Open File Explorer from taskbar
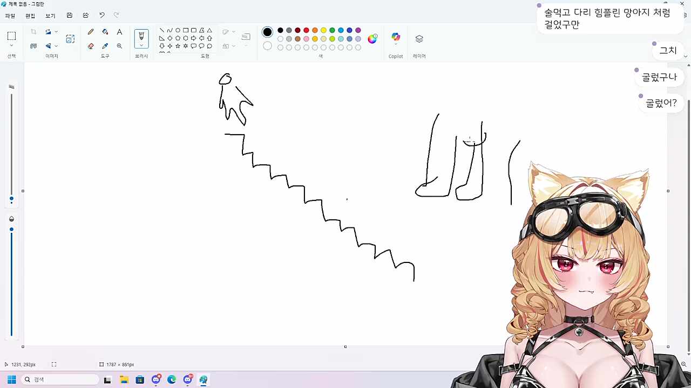691x388 pixels. pos(124,379)
